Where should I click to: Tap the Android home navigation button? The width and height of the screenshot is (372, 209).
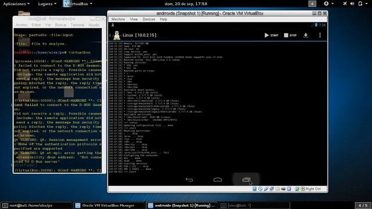(x=217, y=180)
